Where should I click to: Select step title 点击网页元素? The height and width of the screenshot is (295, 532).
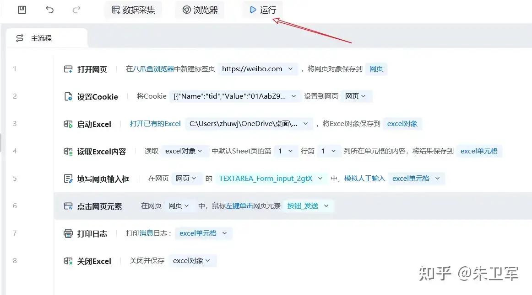pyautogui.click(x=99, y=206)
